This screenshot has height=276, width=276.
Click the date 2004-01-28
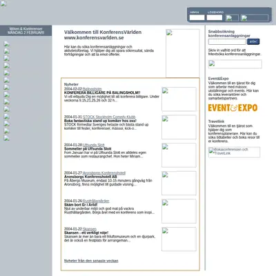[x=73, y=145]
